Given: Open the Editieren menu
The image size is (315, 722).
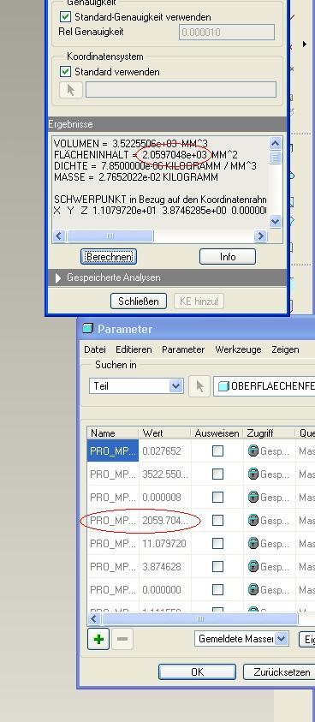Looking at the screenshot, I should click(134, 349).
